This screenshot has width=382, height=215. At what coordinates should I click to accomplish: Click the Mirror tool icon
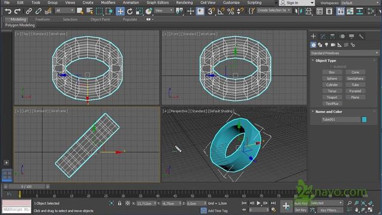(298, 11)
